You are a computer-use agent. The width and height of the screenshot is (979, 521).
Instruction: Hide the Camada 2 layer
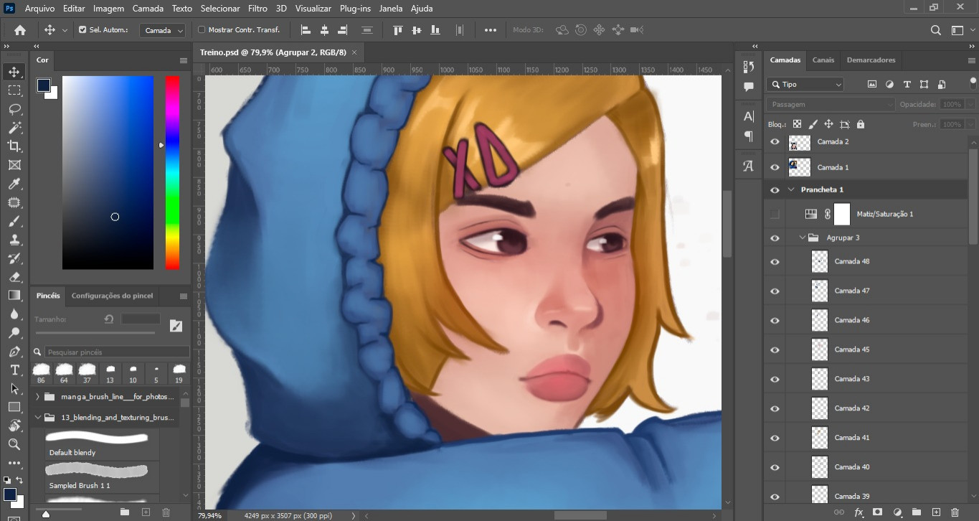[775, 142]
